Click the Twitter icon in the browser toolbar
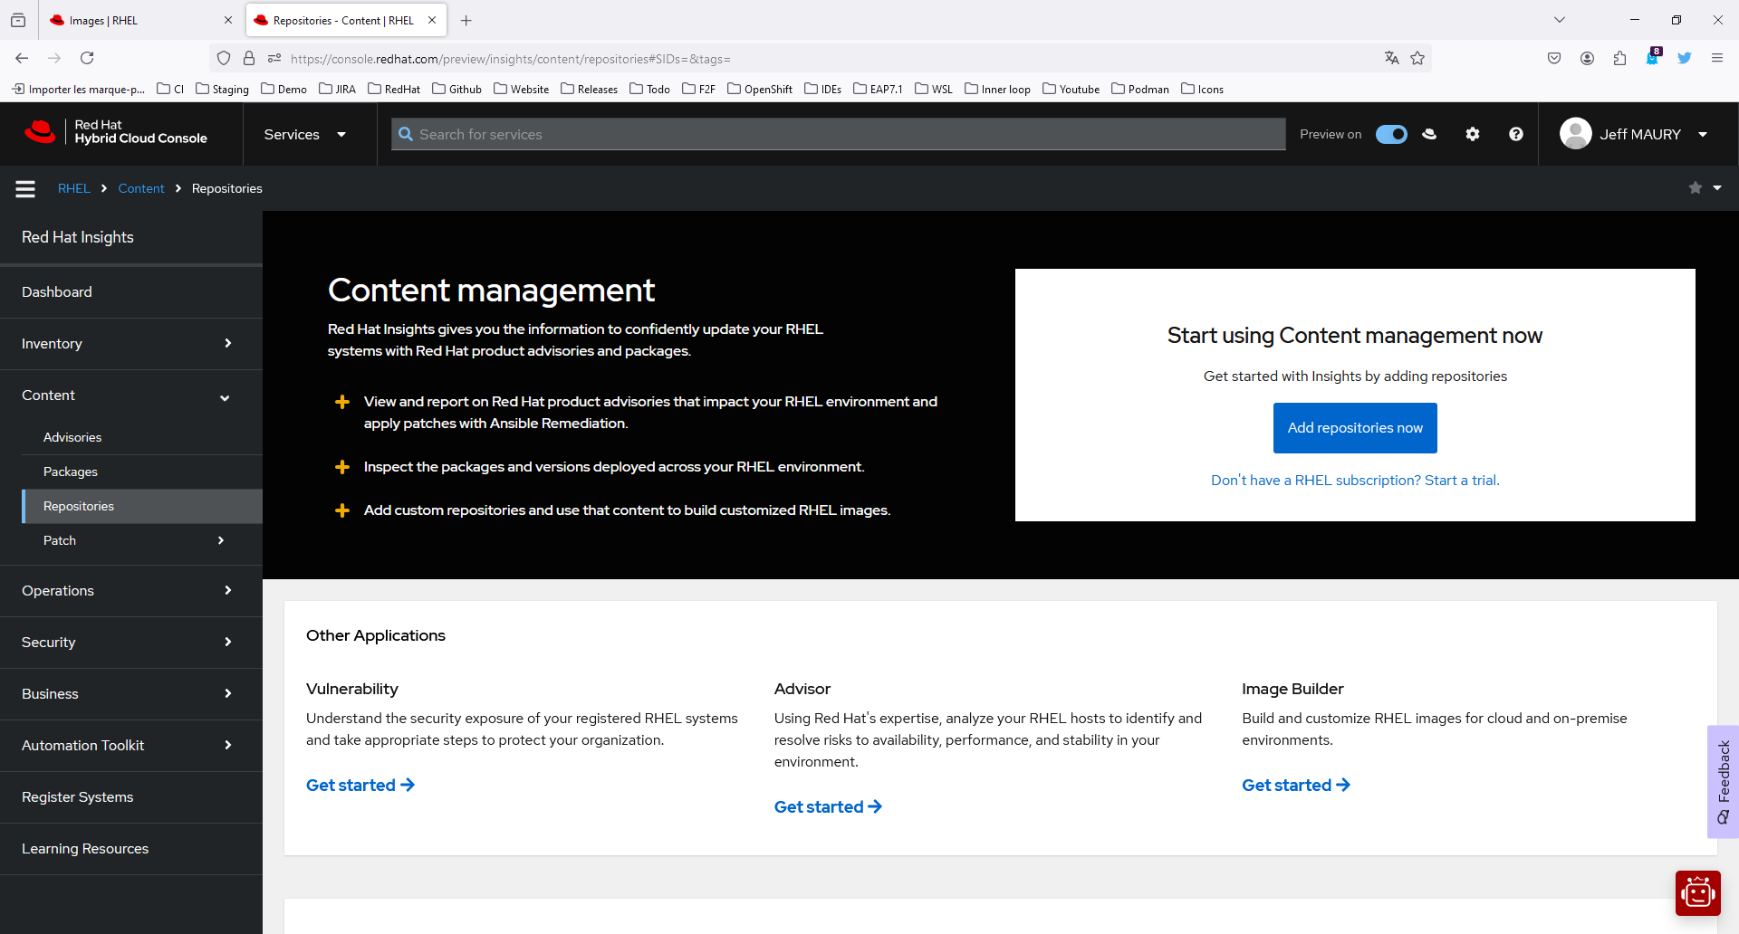 [1685, 58]
